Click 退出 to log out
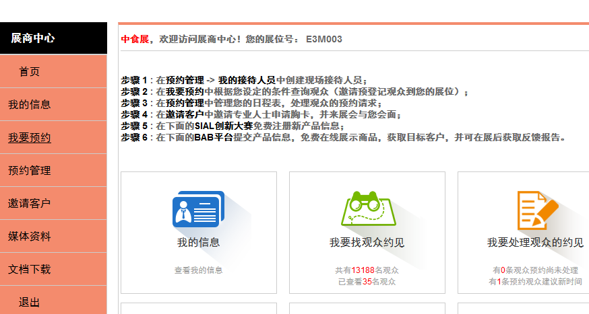 (x=30, y=303)
